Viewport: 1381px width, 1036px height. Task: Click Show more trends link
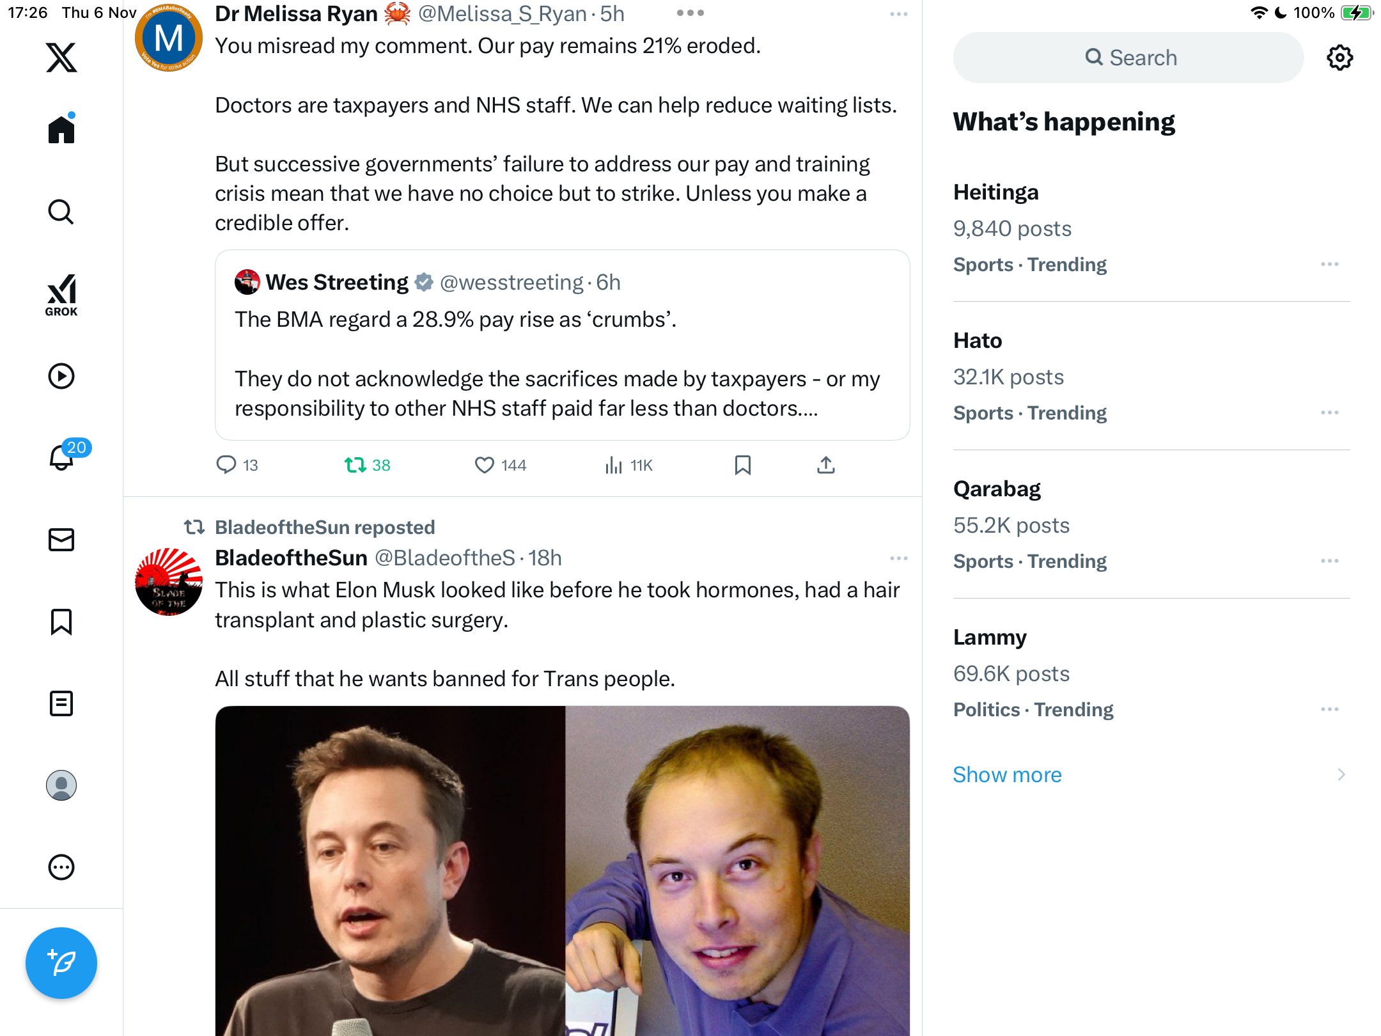click(x=1007, y=774)
